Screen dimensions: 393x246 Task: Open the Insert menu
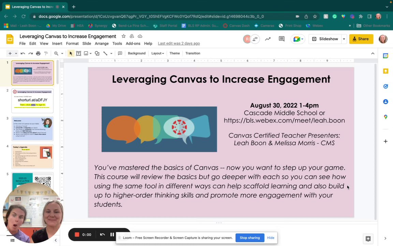[x=57, y=43]
